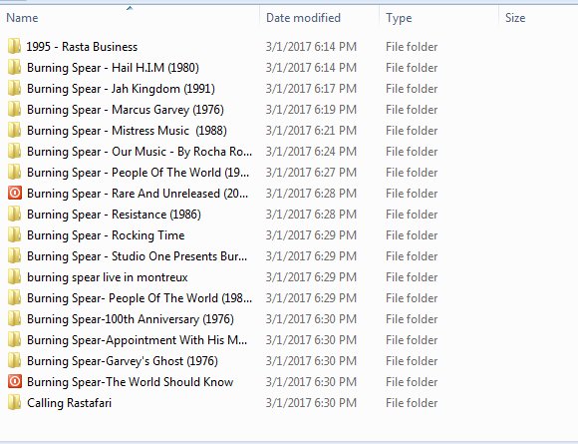Select Burning Spear - Jah Kingdom (1991) name
This screenshot has height=444, width=578.
point(121,89)
